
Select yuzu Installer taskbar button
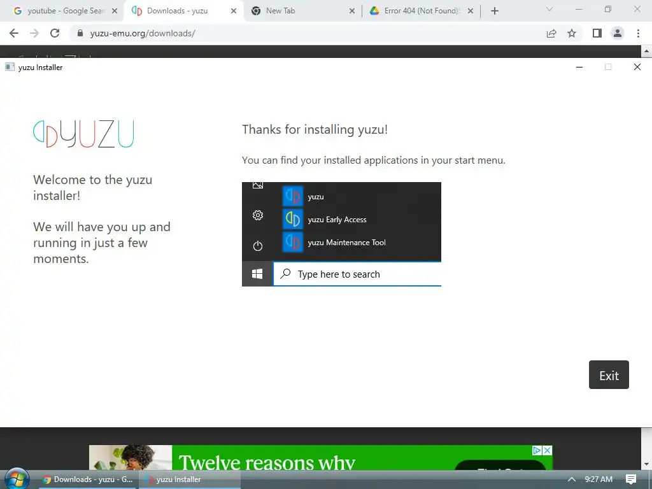pyautogui.click(x=190, y=479)
